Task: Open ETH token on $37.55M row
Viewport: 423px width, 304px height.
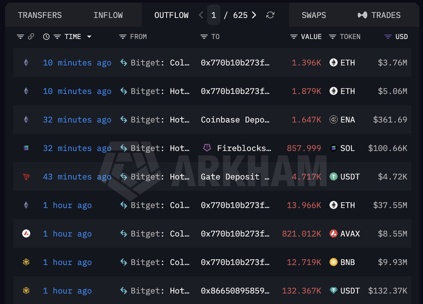Action: [342, 205]
